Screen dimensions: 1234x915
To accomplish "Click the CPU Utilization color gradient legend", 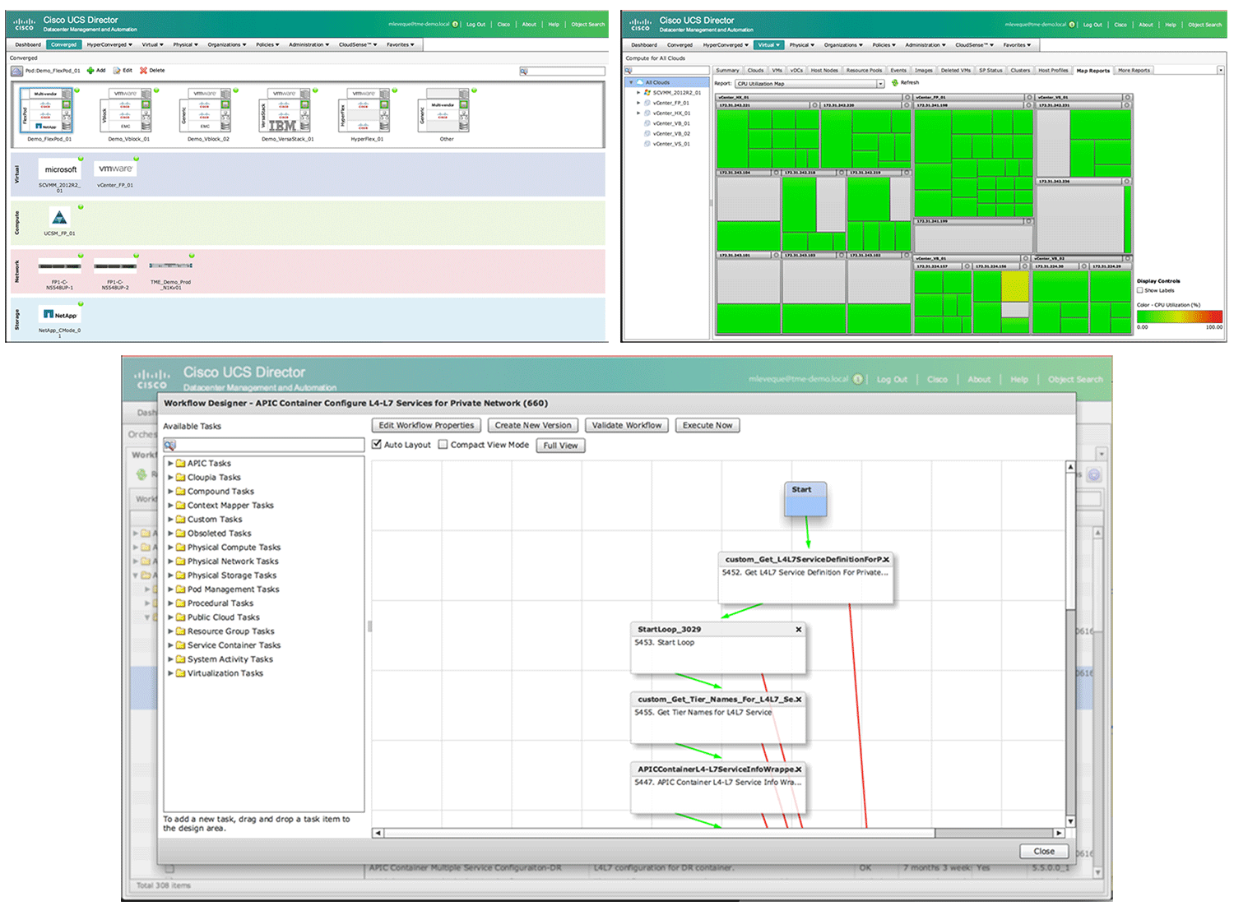I will tap(1179, 317).
